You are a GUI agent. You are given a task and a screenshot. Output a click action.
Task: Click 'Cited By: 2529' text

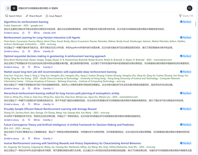coord(49,33)
